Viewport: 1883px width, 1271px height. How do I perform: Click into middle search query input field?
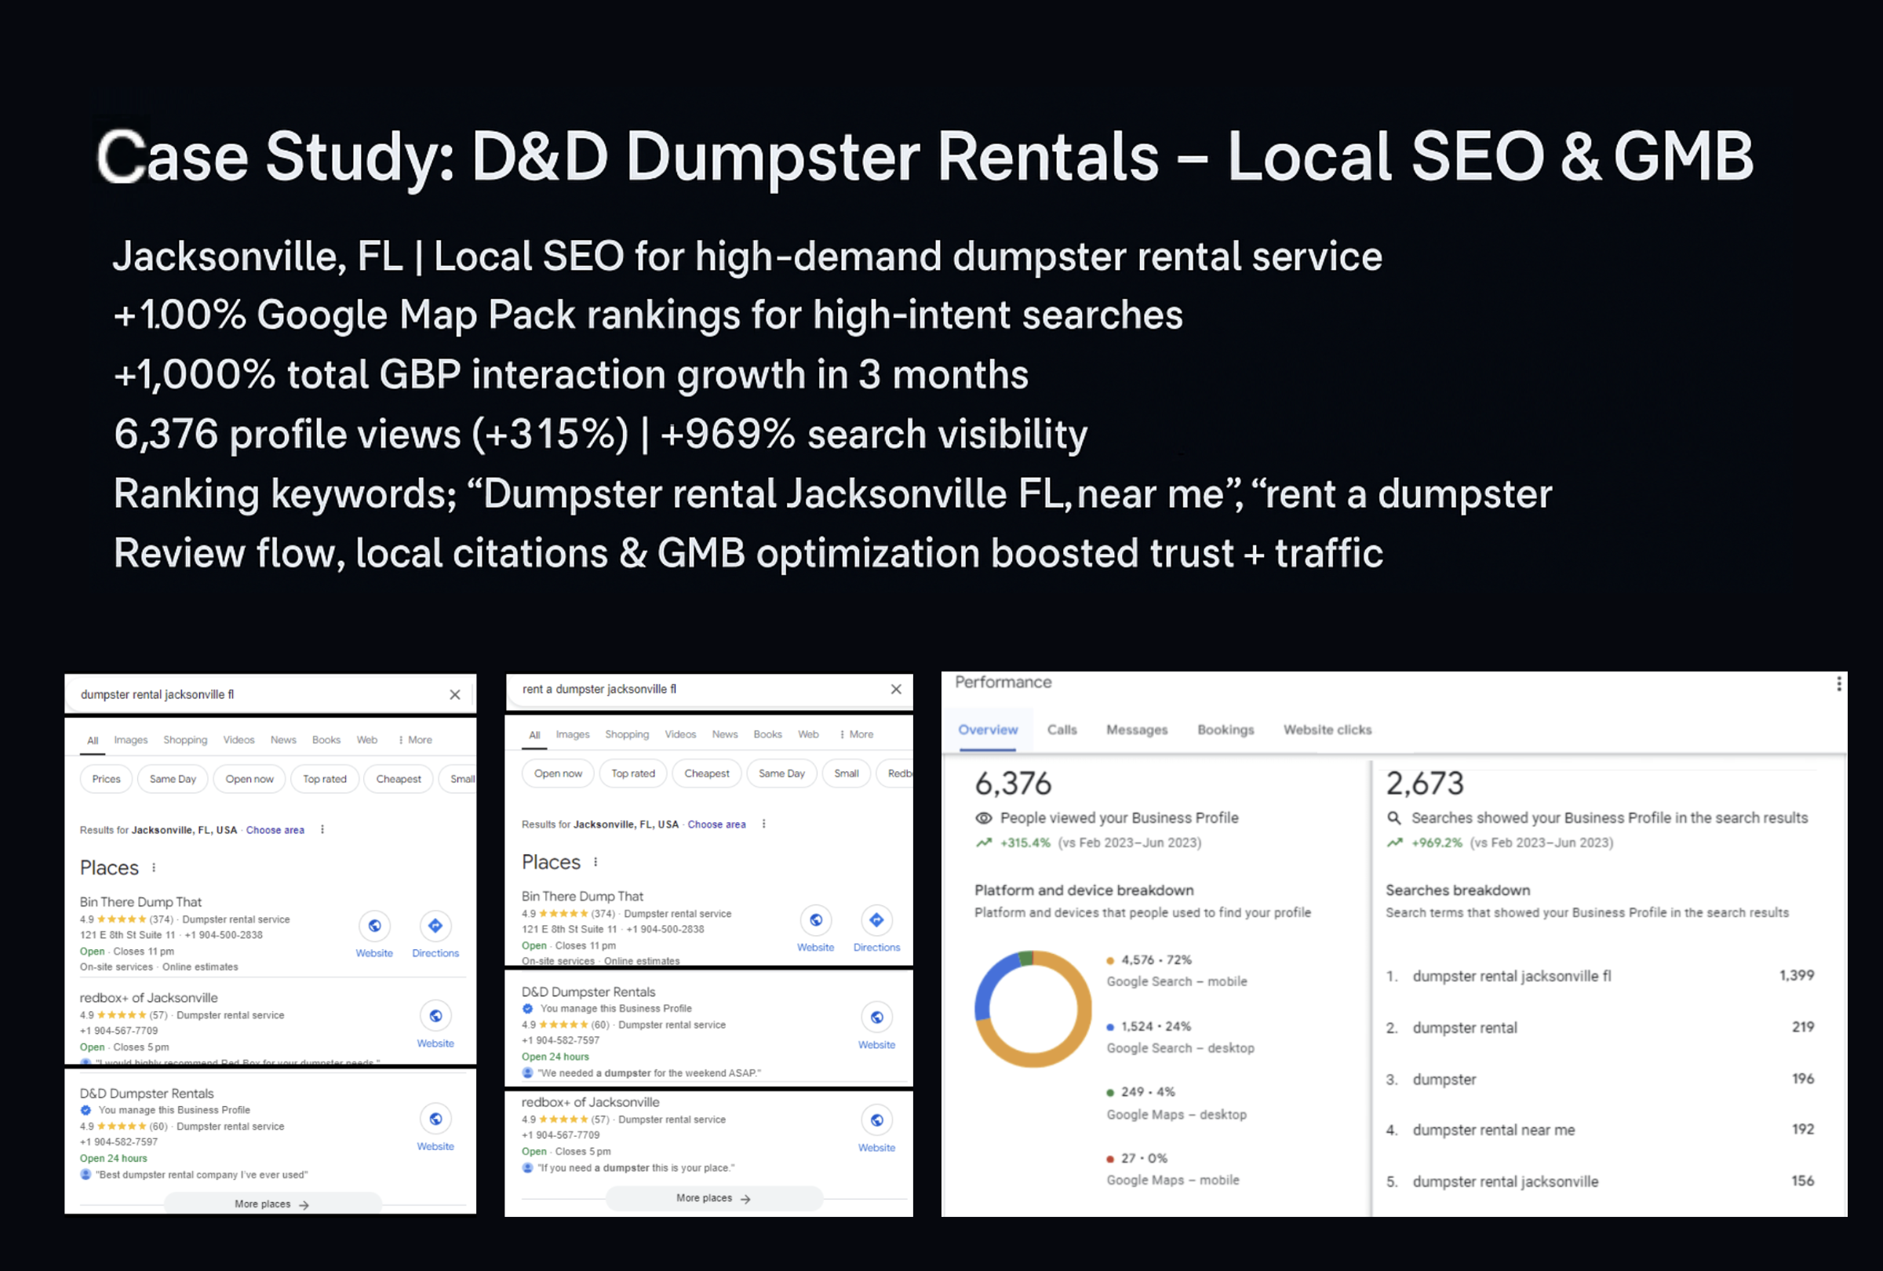701,689
